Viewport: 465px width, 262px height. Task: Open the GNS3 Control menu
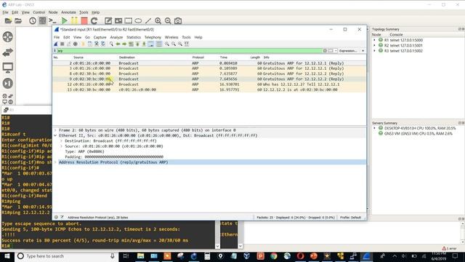[x=39, y=12]
